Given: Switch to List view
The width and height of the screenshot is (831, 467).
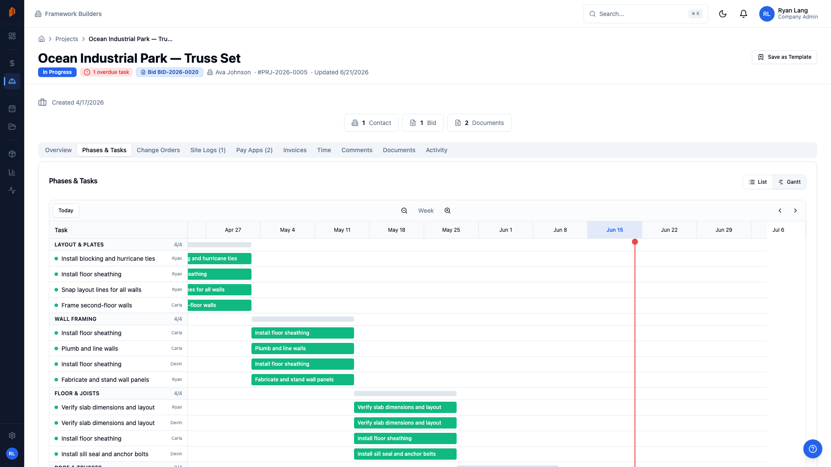Looking at the screenshot, I should tap(758, 182).
